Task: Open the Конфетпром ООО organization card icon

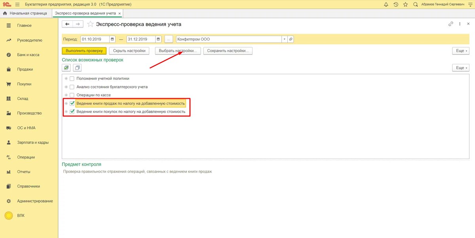Action: pyautogui.click(x=291, y=39)
